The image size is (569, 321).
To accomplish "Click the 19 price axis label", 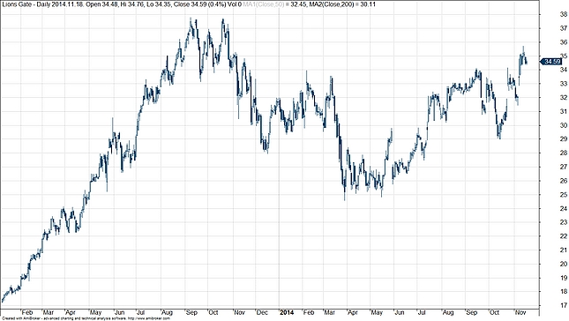I will (x=564, y=278).
